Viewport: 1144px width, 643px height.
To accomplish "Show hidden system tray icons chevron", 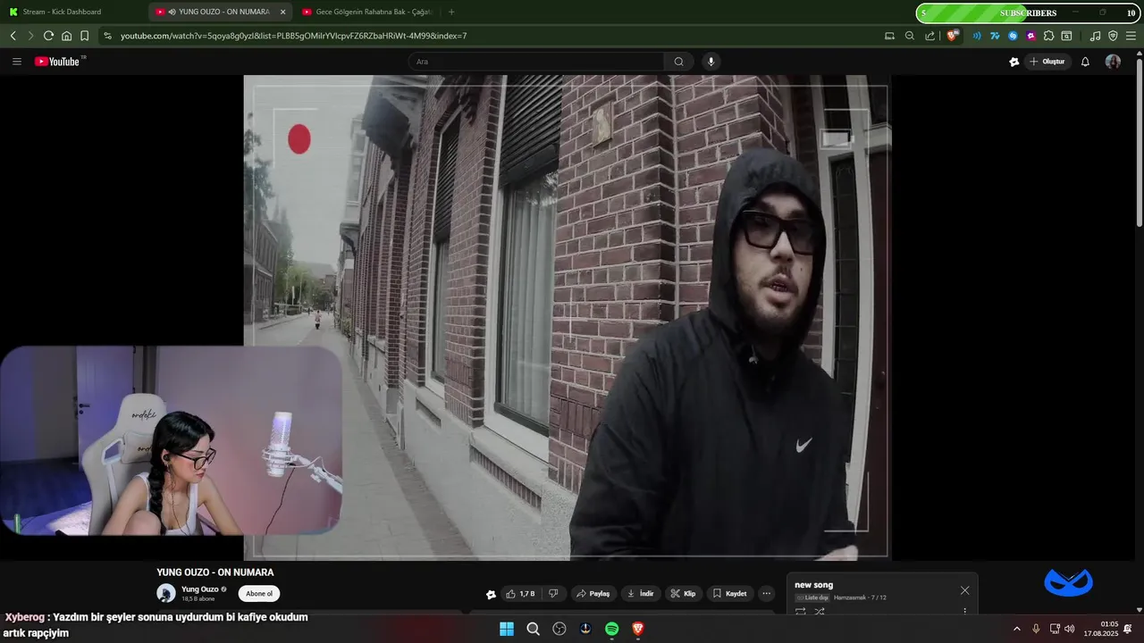I will [x=1016, y=629].
